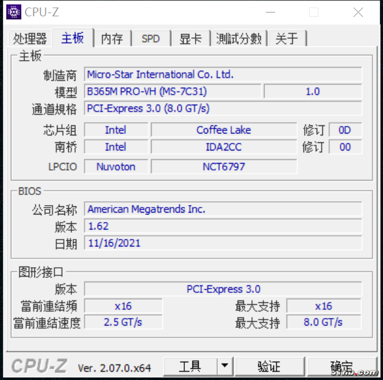Select the bus spec PCI-Express 3.0 (8.0 GT/s)
The image size is (383, 380).
[223, 108]
